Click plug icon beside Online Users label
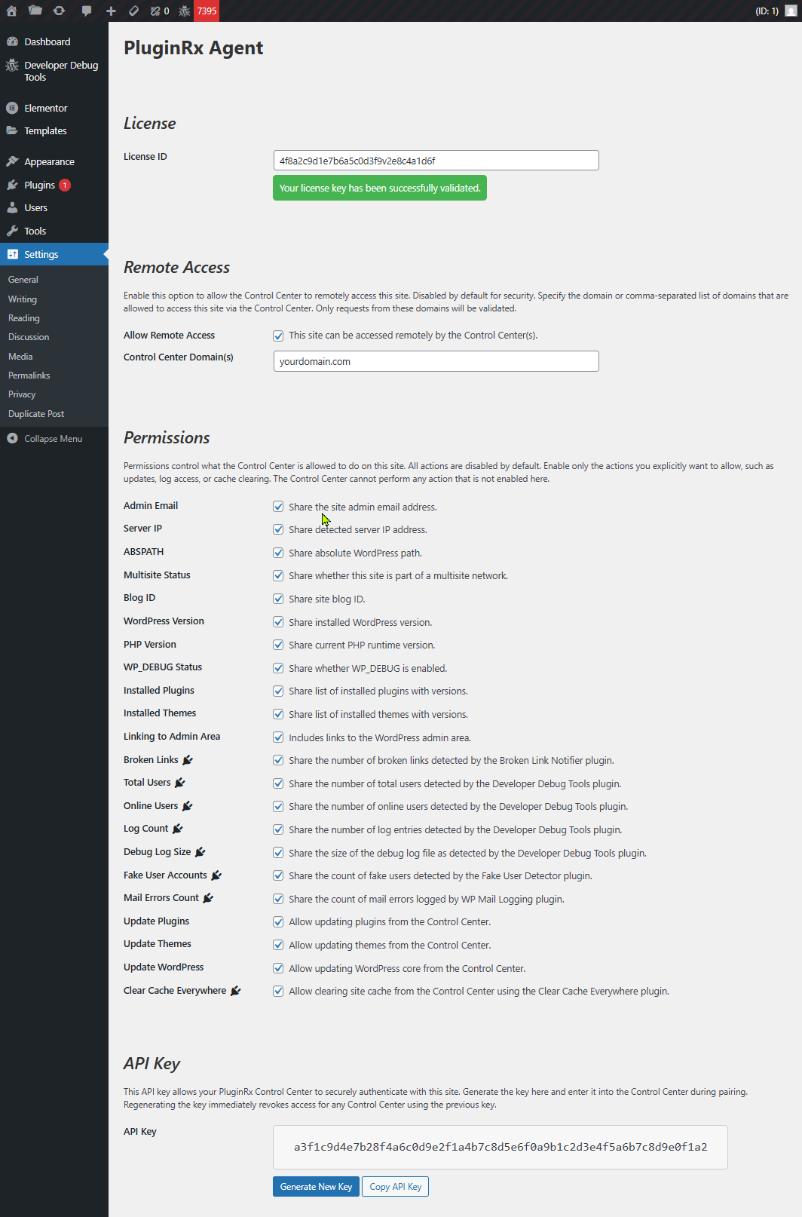The image size is (802, 1217). (187, 806)
